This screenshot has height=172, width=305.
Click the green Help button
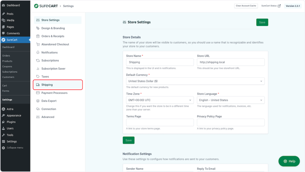tap(289, 161)
